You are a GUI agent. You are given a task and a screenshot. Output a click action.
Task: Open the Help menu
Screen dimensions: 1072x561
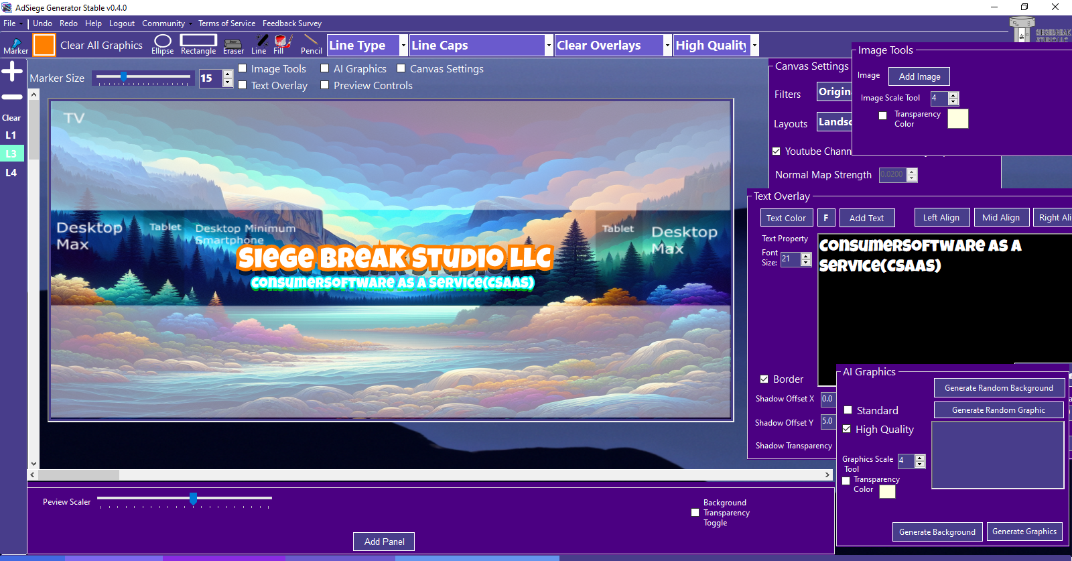[x=93, y=23]
